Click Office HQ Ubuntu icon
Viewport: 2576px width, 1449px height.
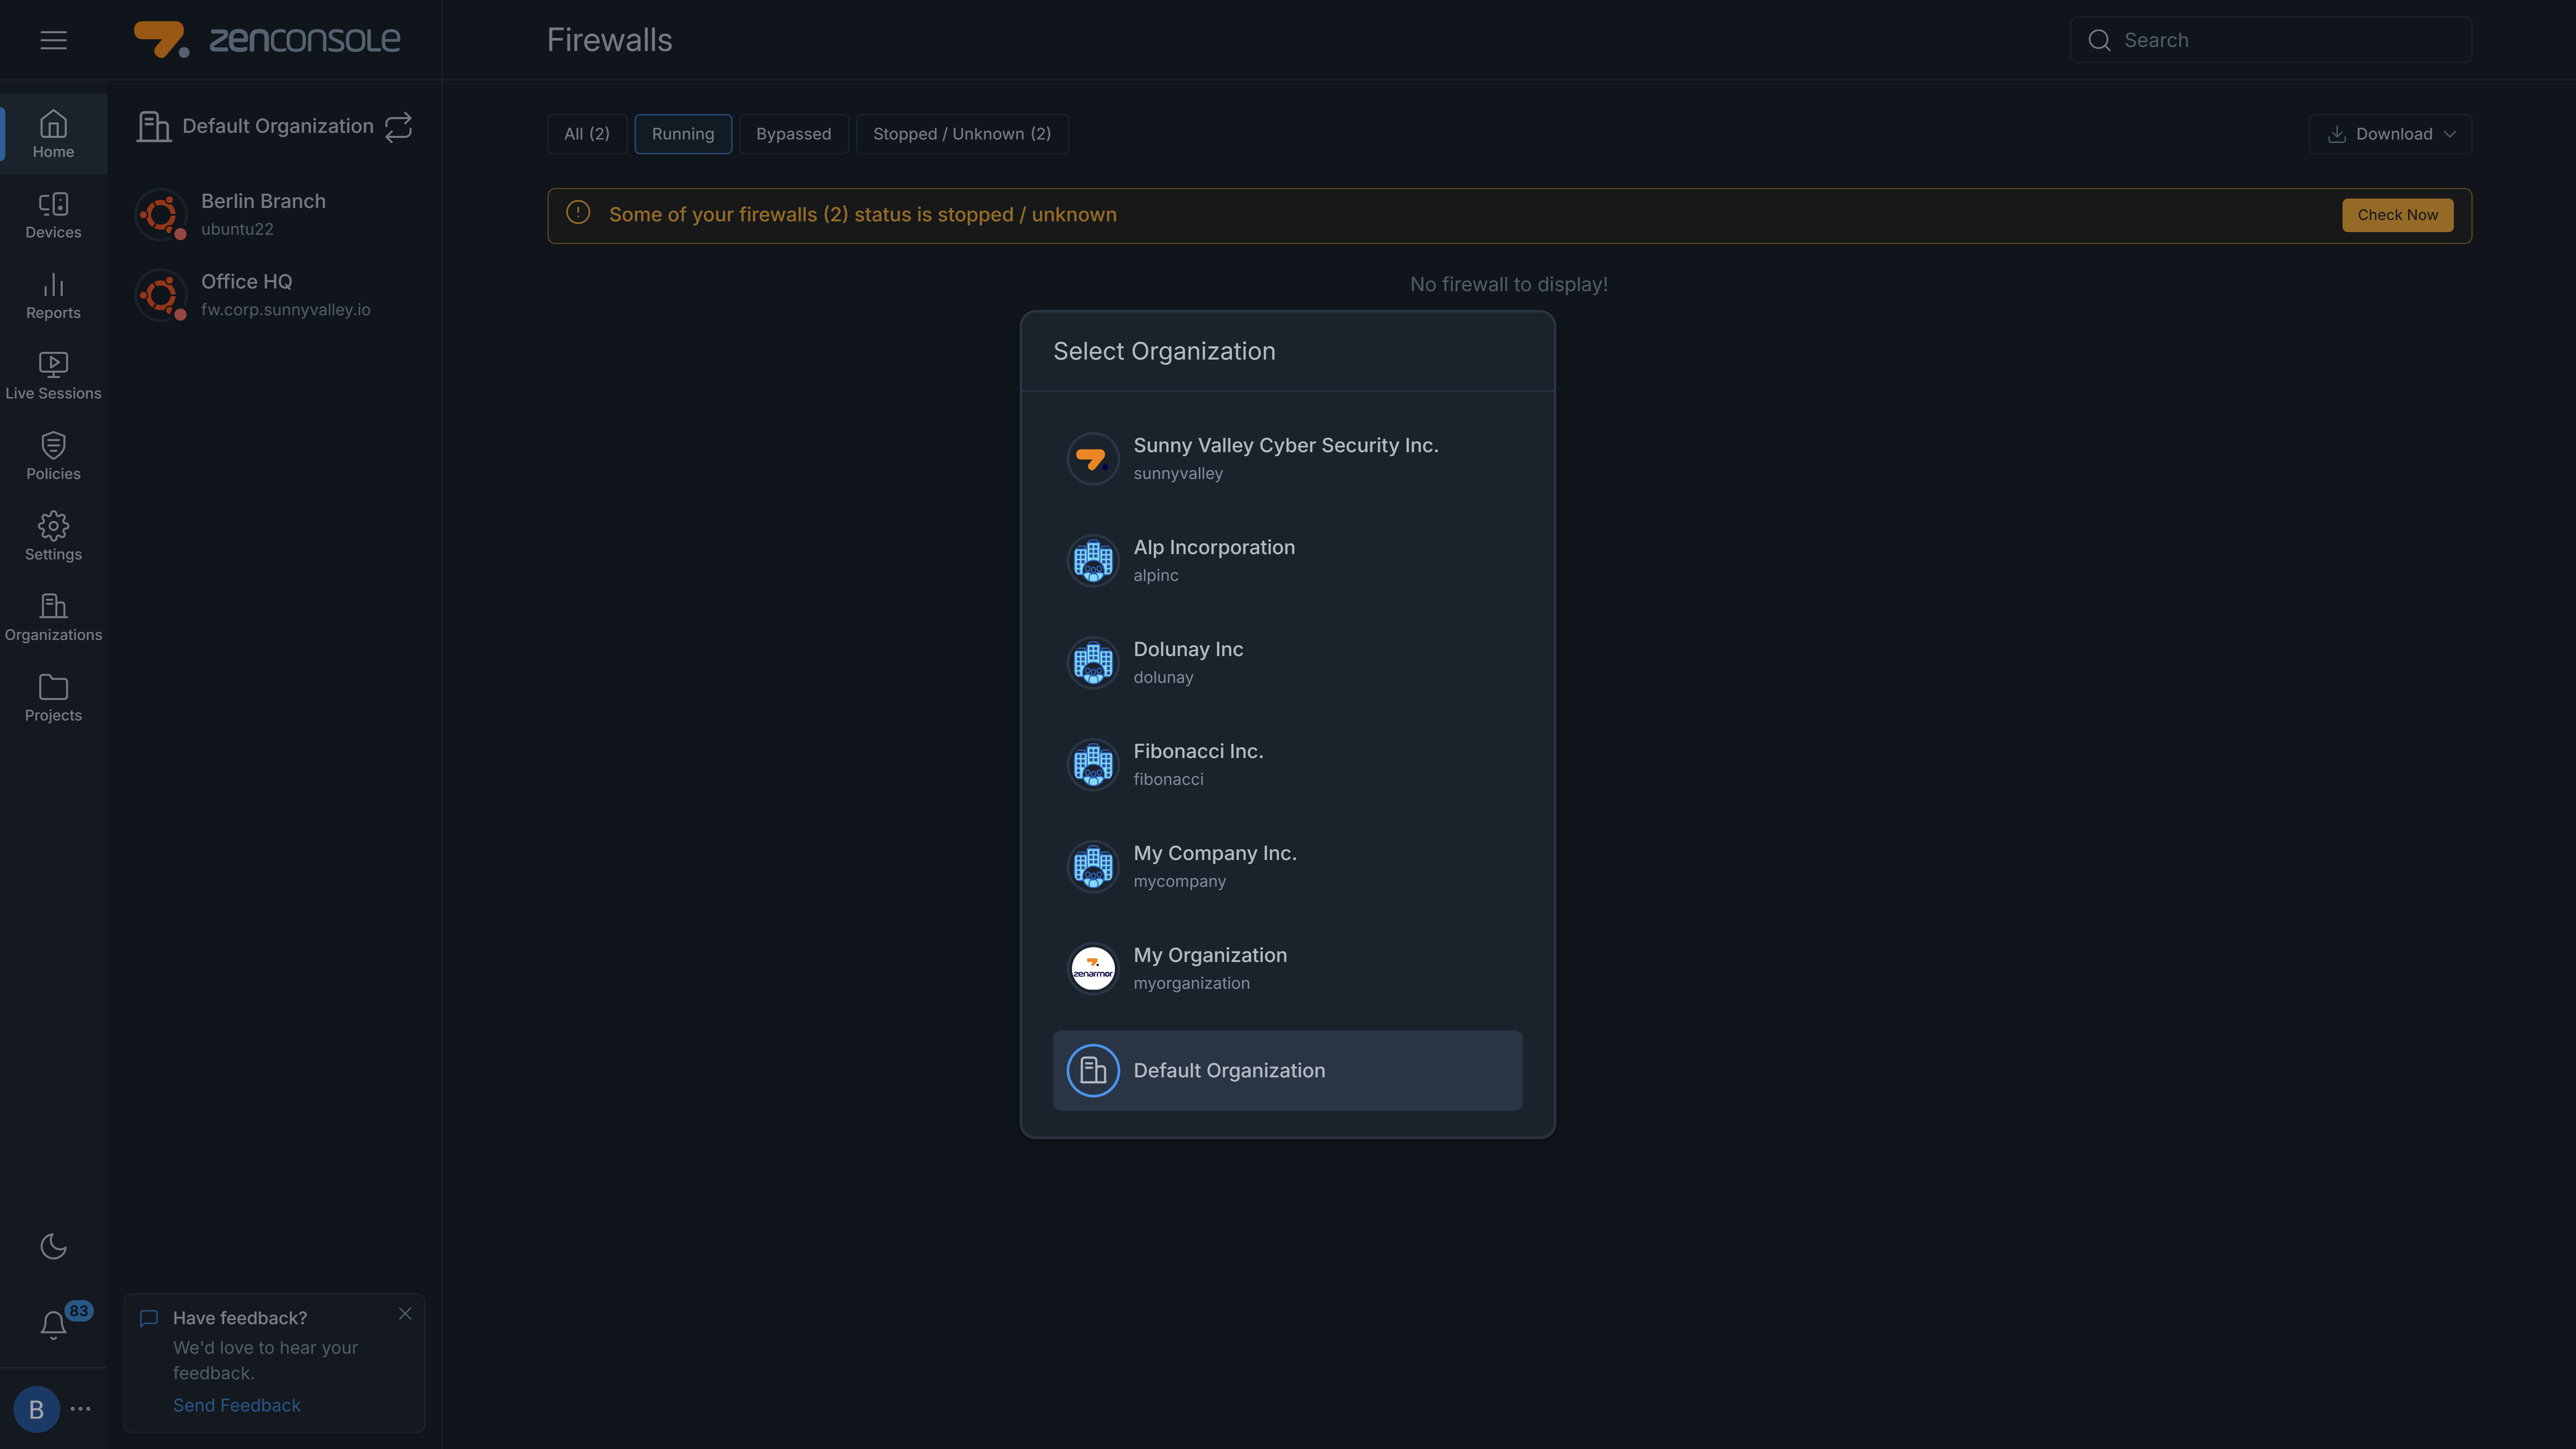point(161,295)
